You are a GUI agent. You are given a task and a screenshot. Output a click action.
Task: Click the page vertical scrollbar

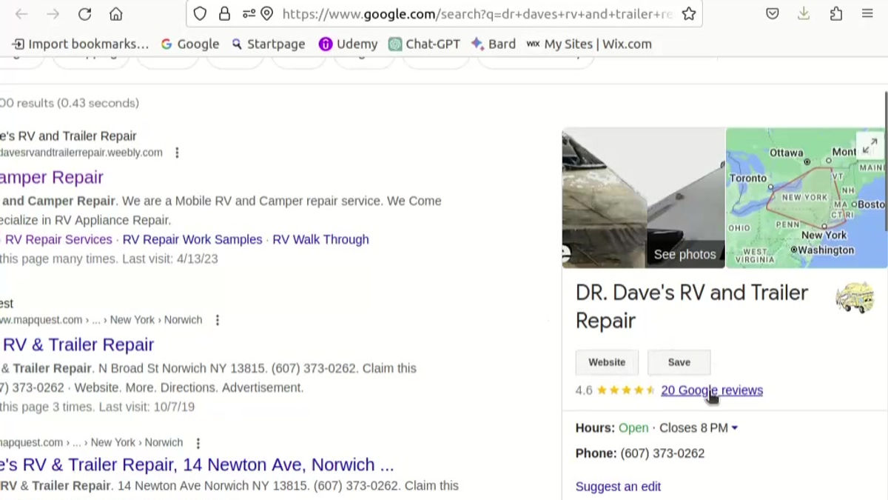pos(886,160)
